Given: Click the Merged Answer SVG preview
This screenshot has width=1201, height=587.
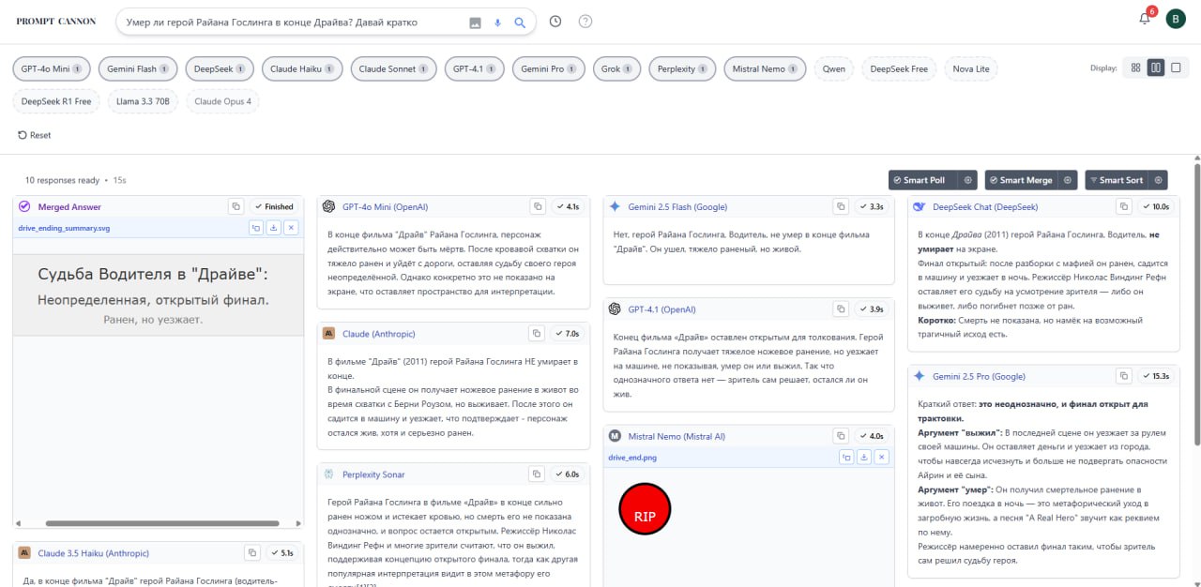Looking at the screenshot, I should [158, 295].
